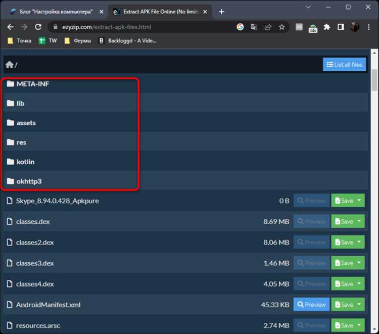Go back to previous page
Image resolution: width=379 pixels, height=334 pixels.
click(11, 27)
